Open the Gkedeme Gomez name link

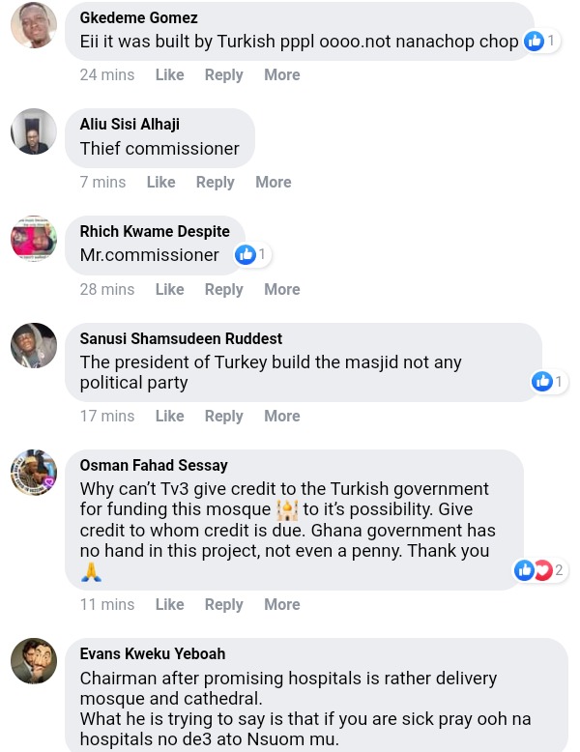(x=138, y=17)
